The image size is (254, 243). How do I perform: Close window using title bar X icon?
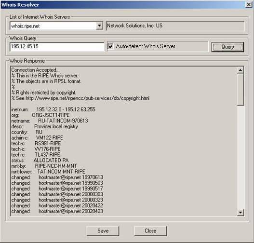click(x=249, y=4)
